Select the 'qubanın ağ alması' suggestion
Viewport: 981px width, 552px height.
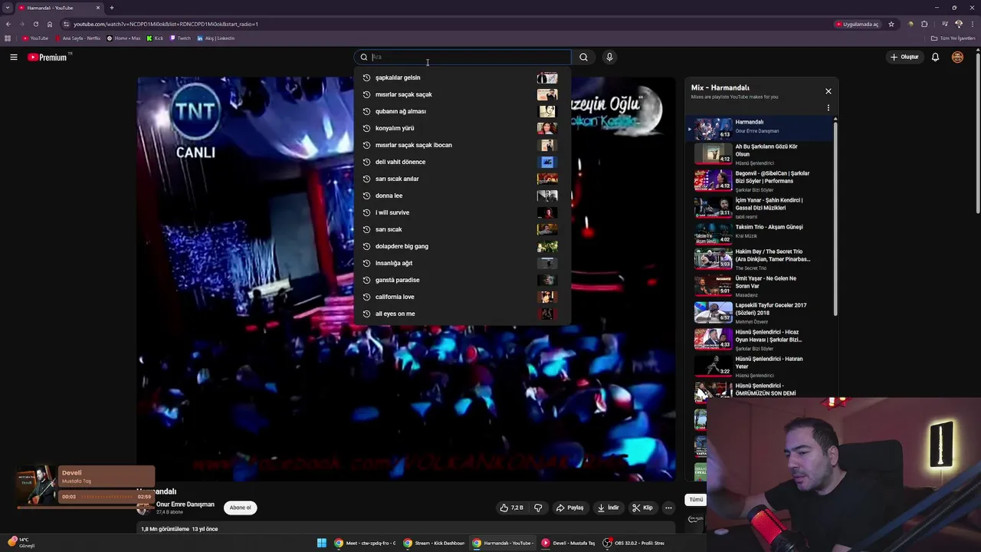tap(462, 111)
